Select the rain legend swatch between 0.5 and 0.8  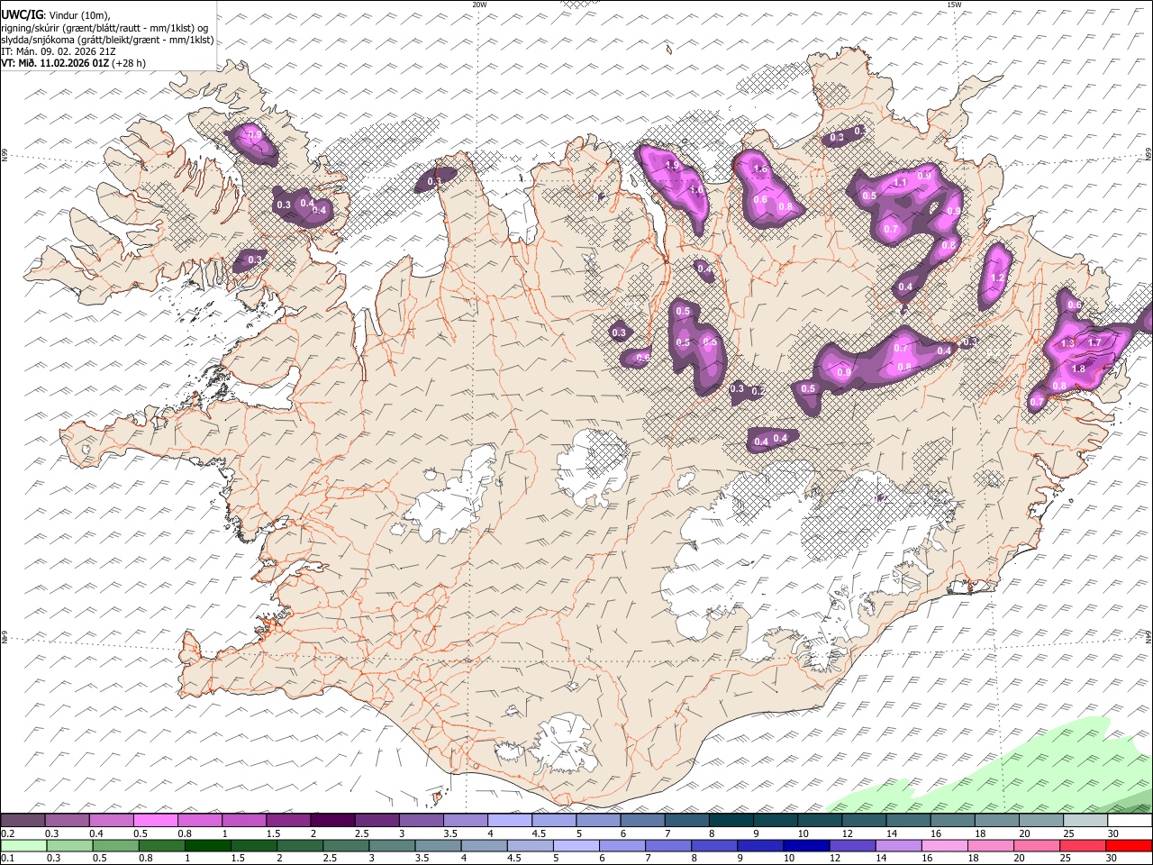[x=116, y=845]
